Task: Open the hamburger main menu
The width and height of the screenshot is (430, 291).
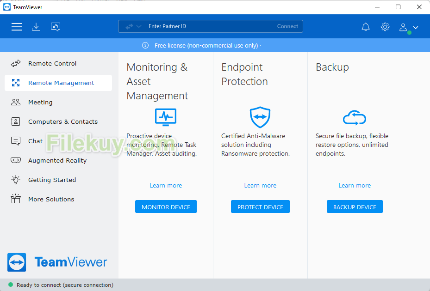Action: pyautogui.click(x=17, y=26)
